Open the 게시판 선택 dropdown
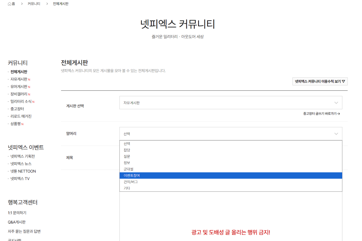Screen dimensions: 362x241 (x=230, y=103)
